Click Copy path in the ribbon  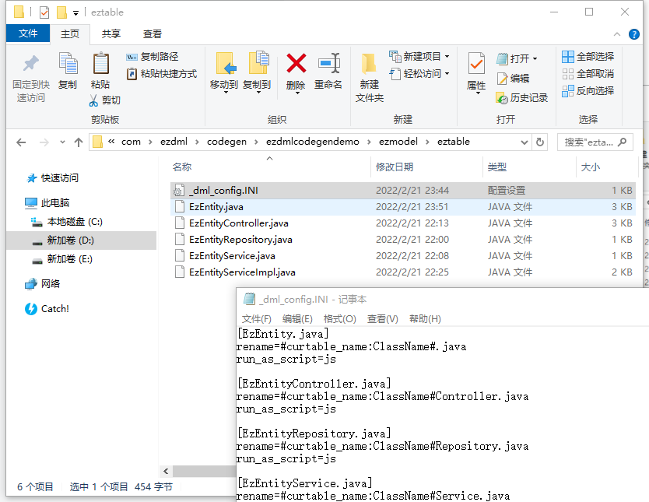(x=153, y=57)
